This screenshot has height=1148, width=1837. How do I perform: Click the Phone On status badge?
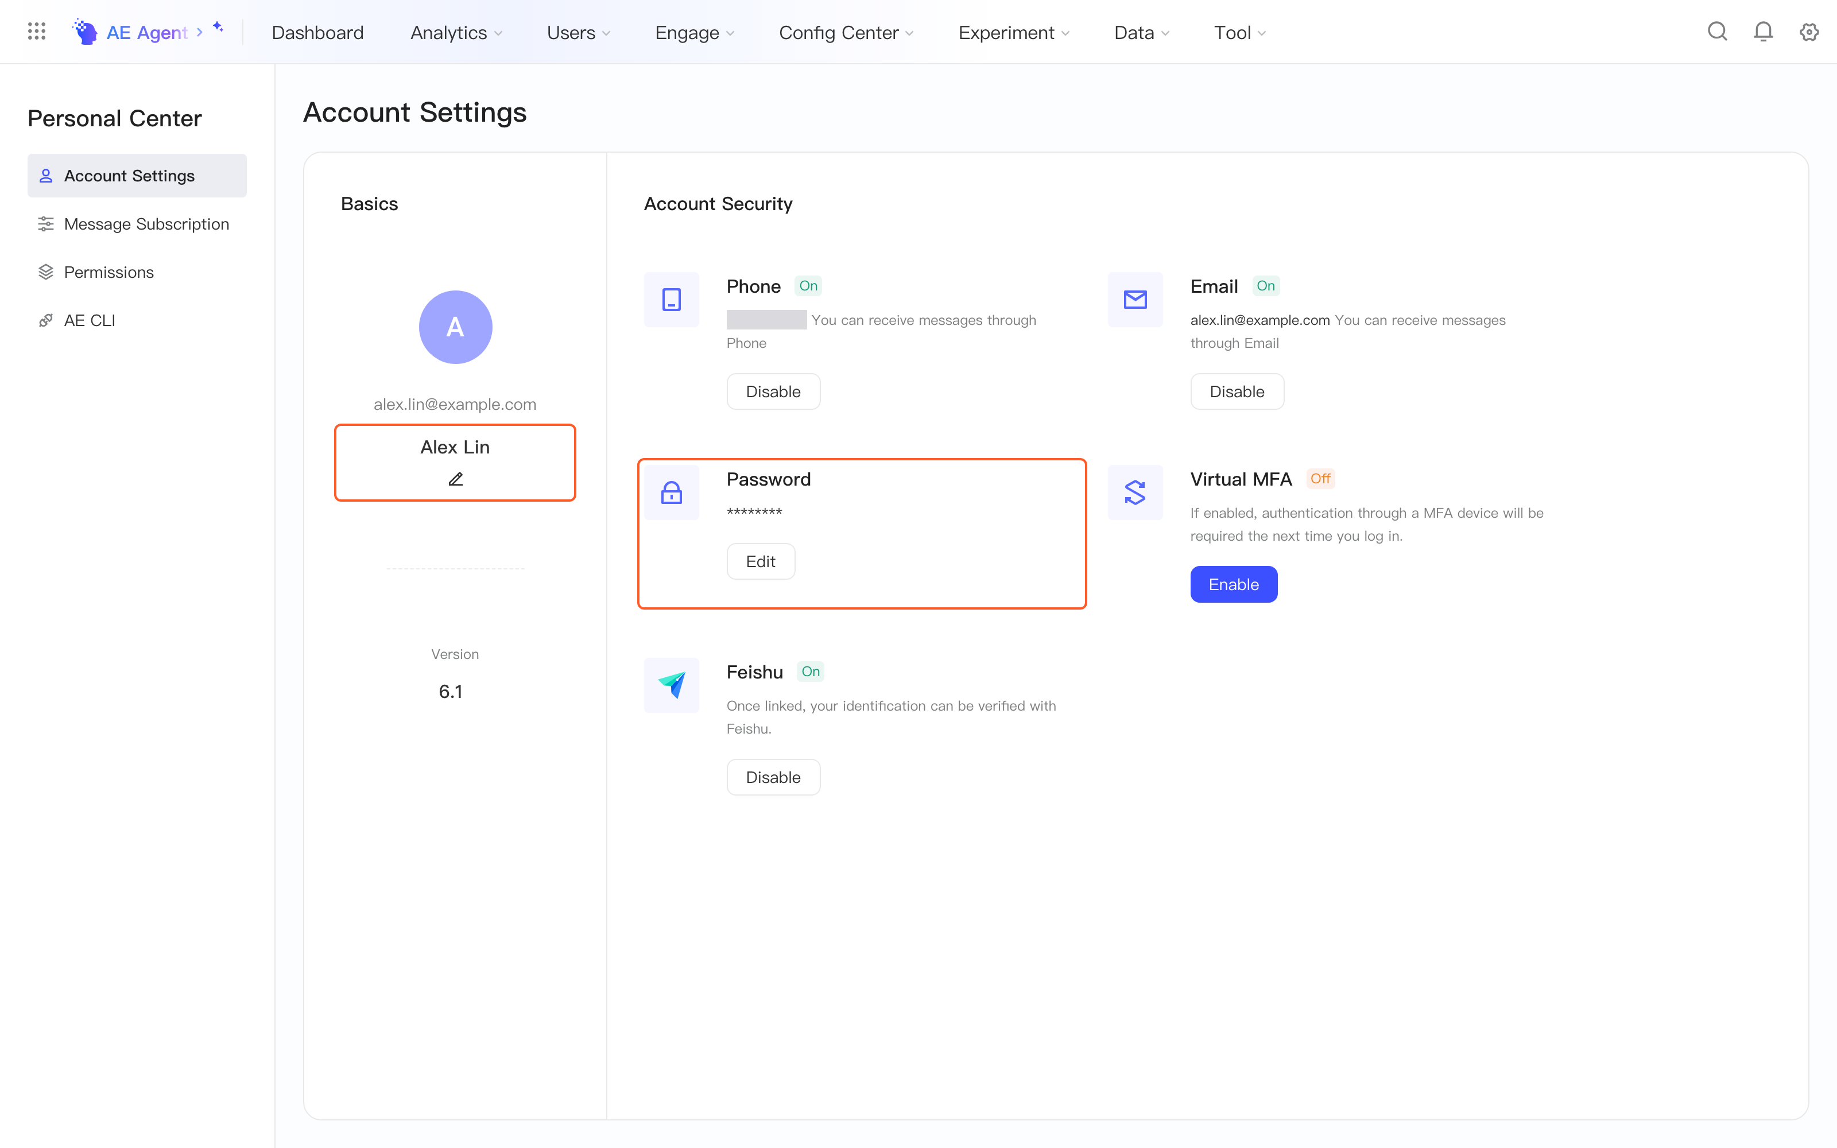[808, 286]
